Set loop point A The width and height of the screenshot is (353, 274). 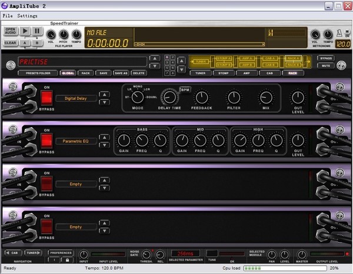pos(25,43)
